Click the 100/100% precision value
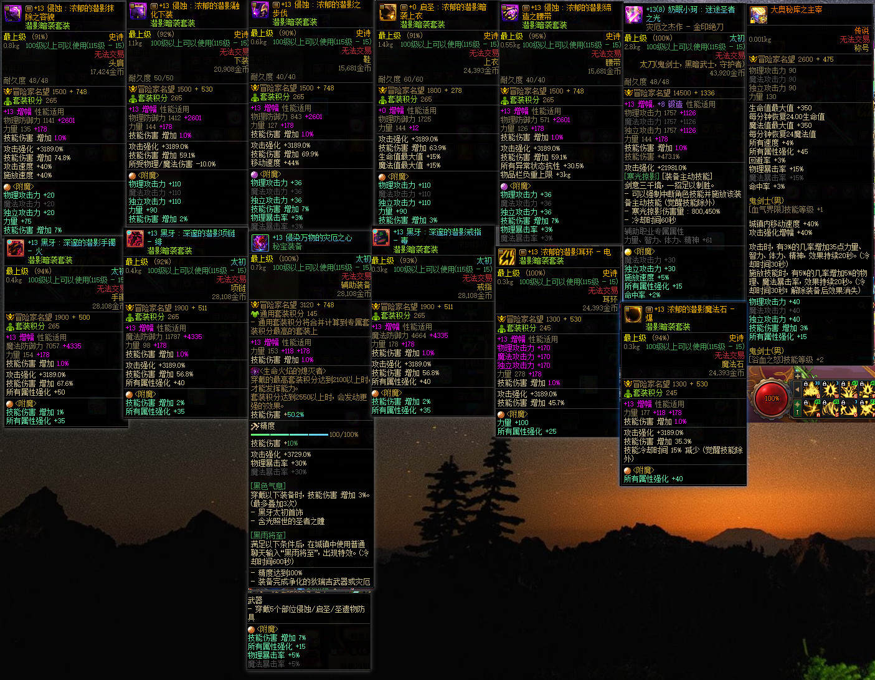 [x=344, y=434]
